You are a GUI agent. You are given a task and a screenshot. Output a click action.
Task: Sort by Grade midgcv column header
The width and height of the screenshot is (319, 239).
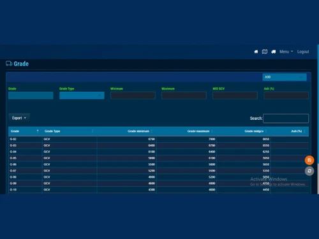[244, 131]
